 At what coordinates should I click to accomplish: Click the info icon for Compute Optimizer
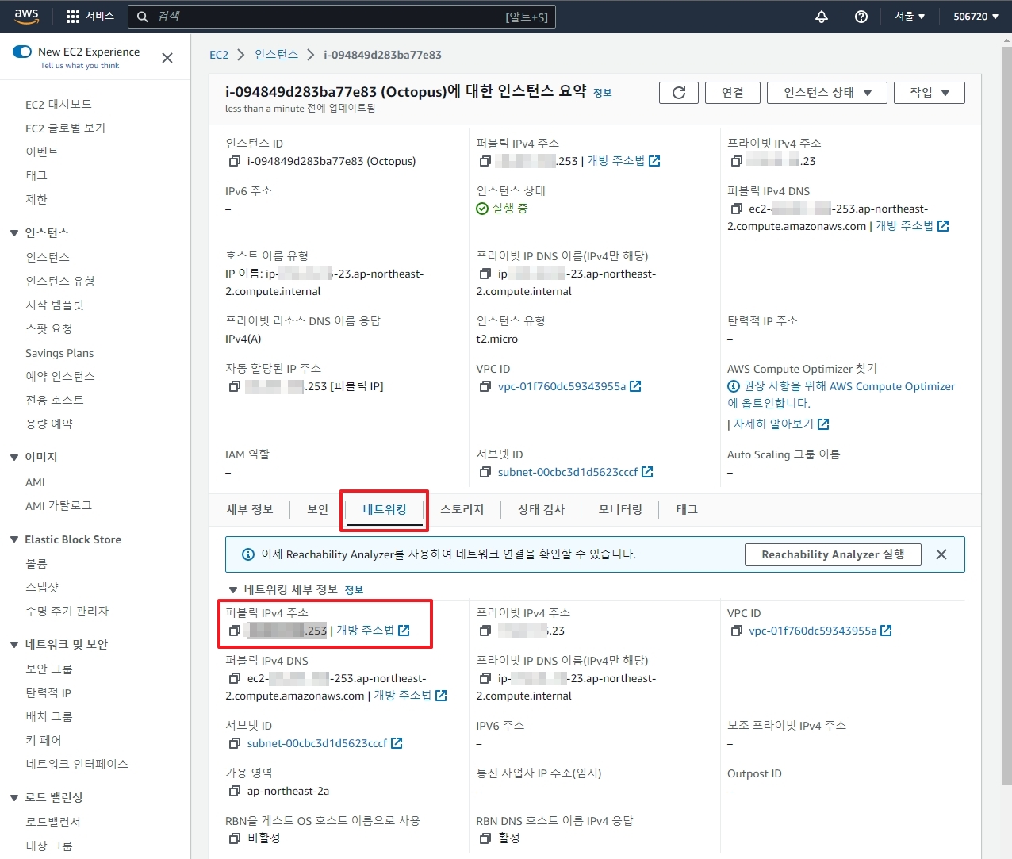coord(734,386)
